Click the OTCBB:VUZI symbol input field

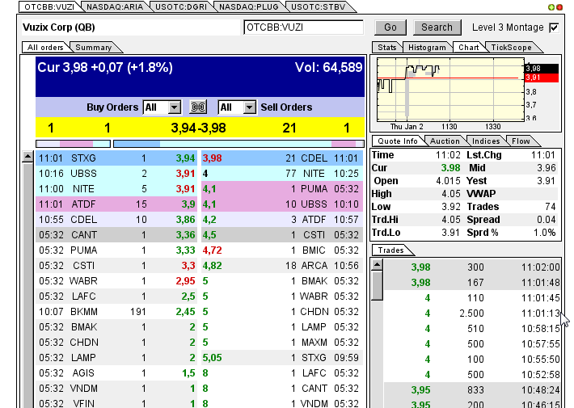[303, 27]
